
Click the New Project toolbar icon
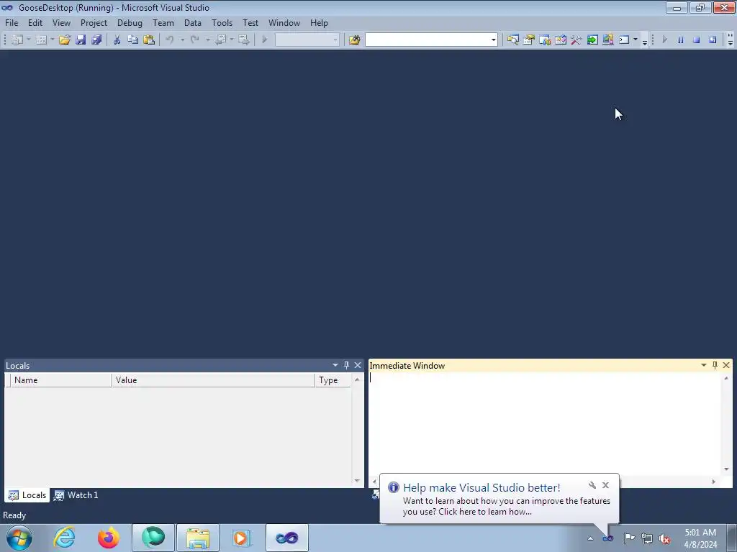[x=17, y=40]
